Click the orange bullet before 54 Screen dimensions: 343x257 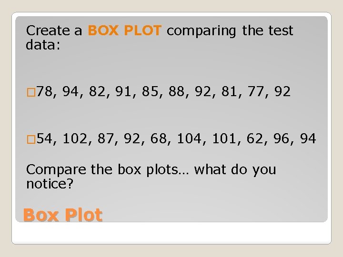tap(31, 139)
